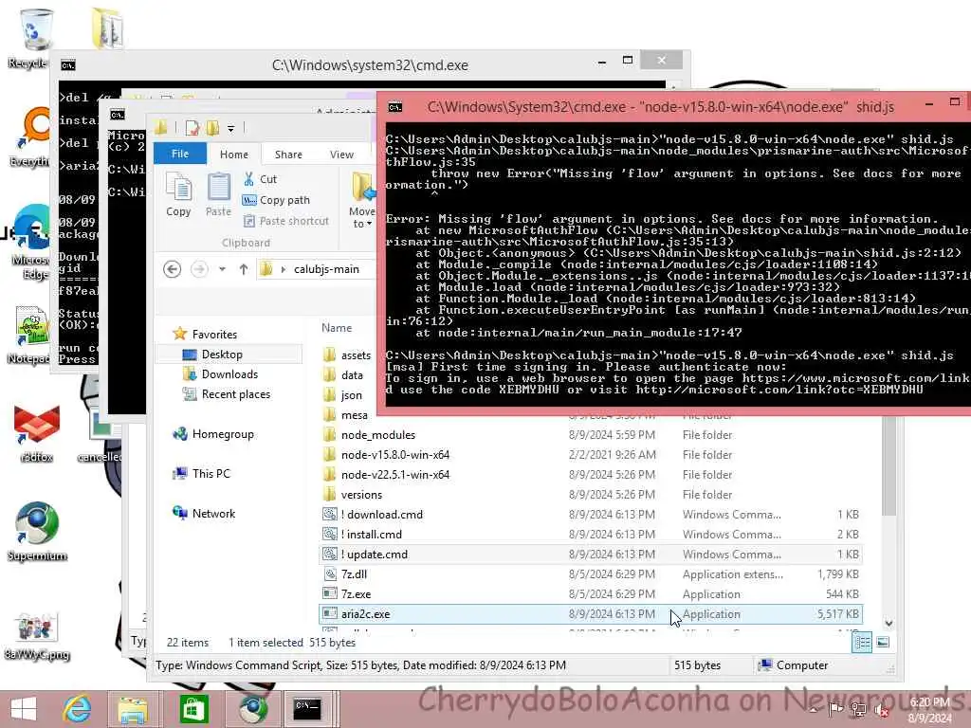This screenshot has height=728, width=971.
Task: Select Downloads in the navigation pane
Action: pyautogui.click(x=220, y=373)
